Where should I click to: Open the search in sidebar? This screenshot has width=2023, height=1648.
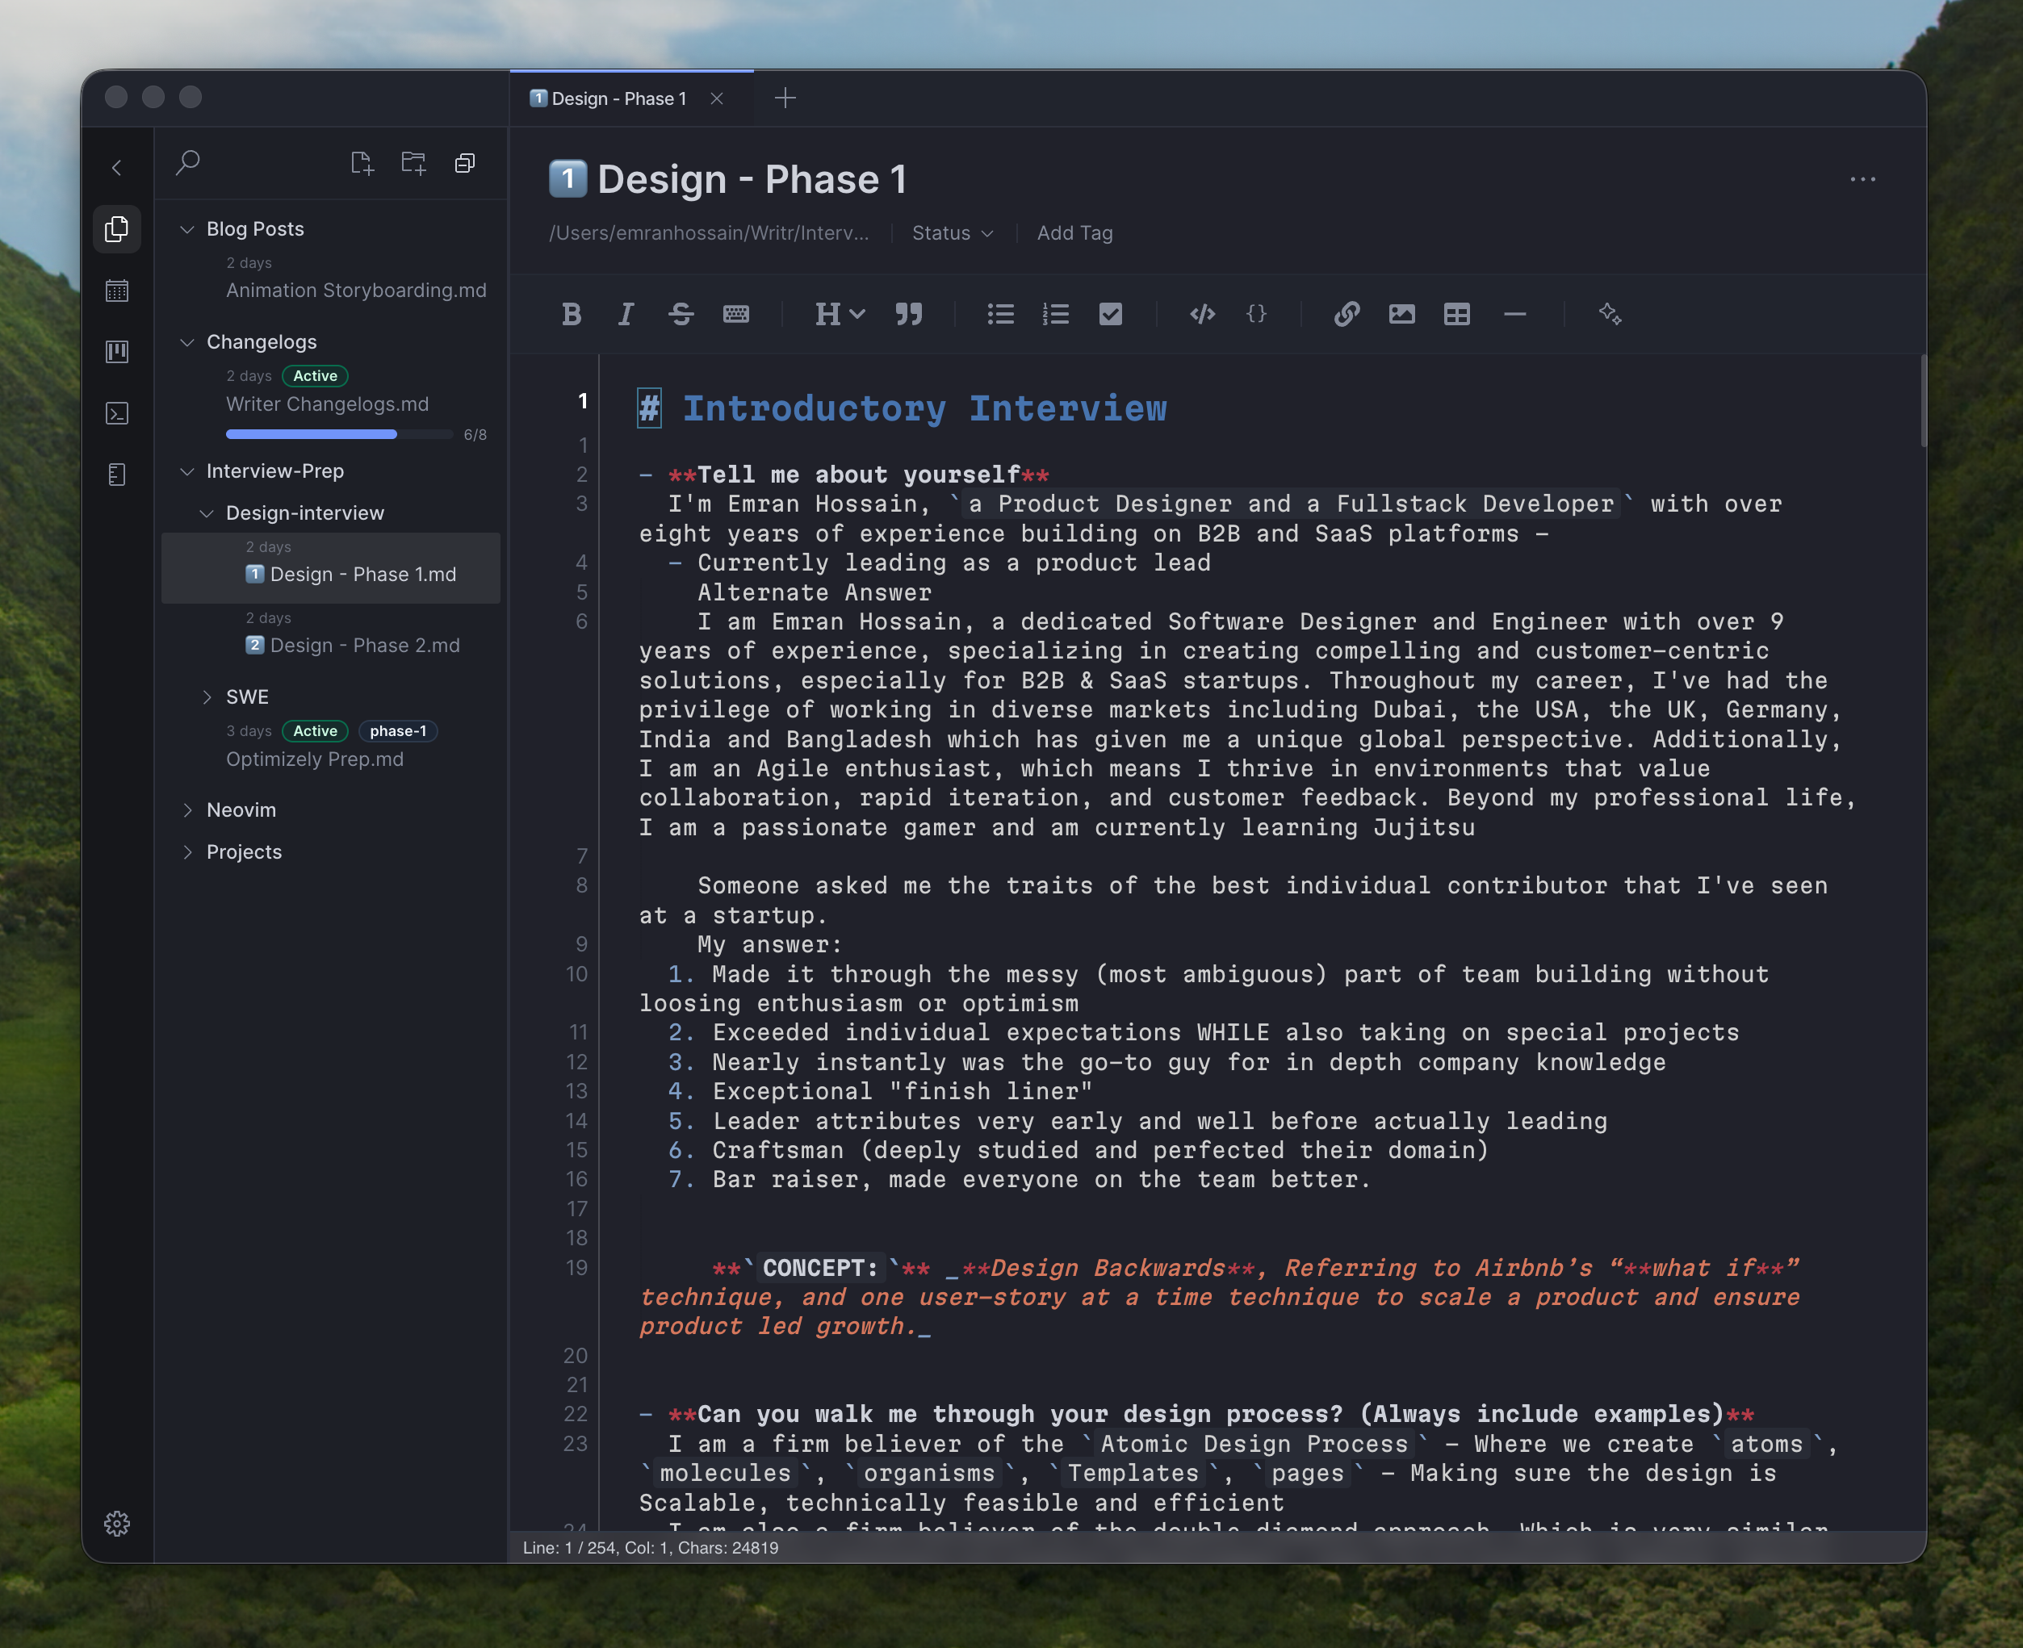click(x=188, y=162)
